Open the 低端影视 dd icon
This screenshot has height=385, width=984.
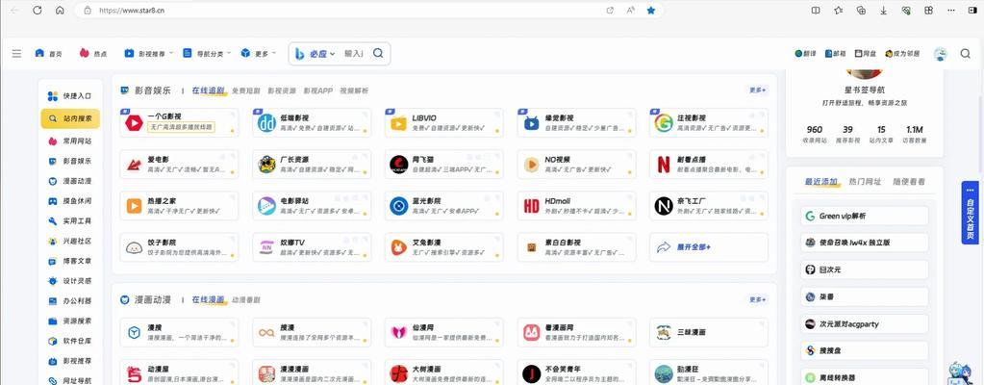[266, 123]
